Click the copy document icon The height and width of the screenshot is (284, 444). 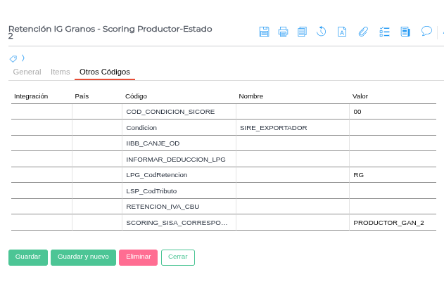pyautogui.click(x=302, y=32)
